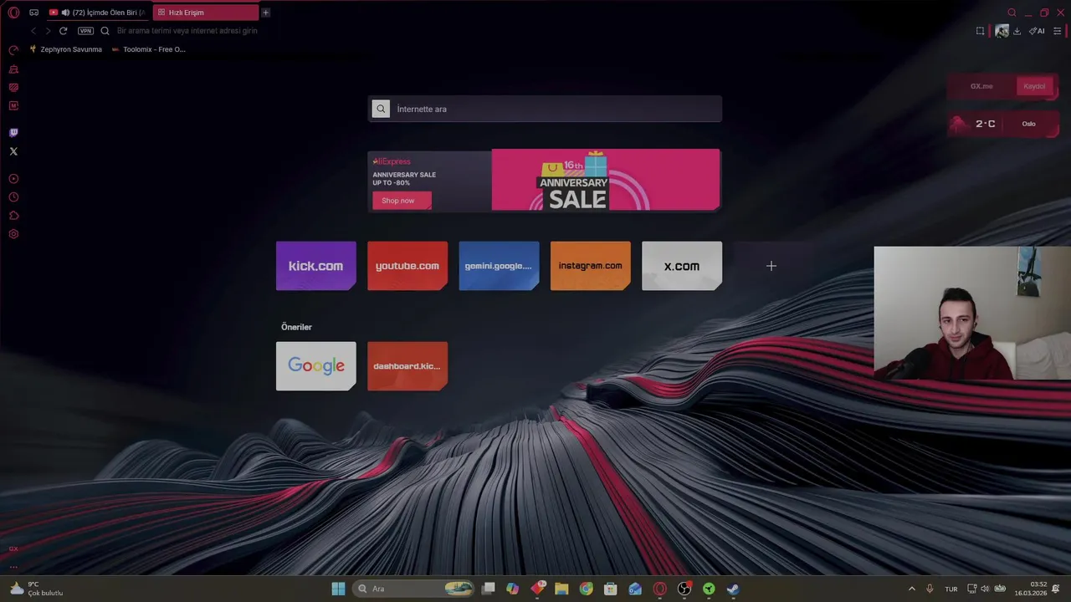Open the Zephyron Savunma bookmark
The width and height of the screenshot is (1071, 602).
tap(66, 49)
